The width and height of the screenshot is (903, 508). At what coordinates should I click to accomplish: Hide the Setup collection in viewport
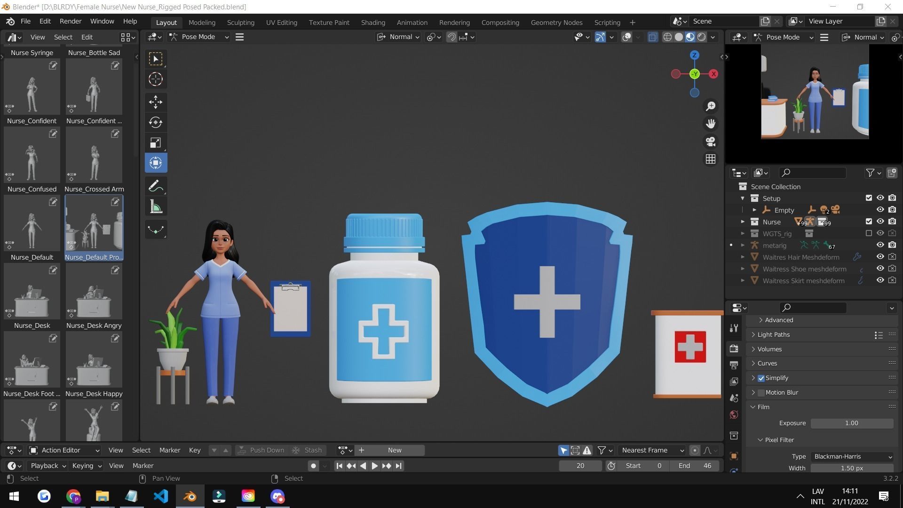[880, 198]
